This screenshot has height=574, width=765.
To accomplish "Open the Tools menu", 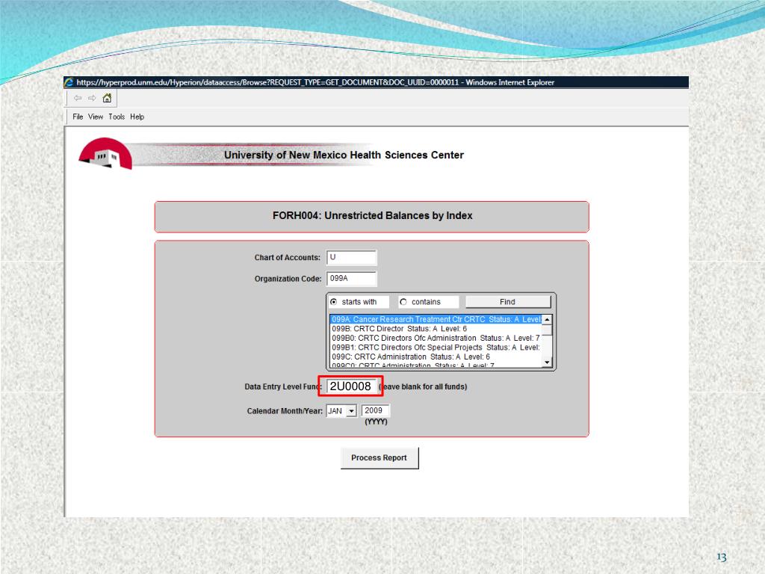I will [x=117, y=117].
